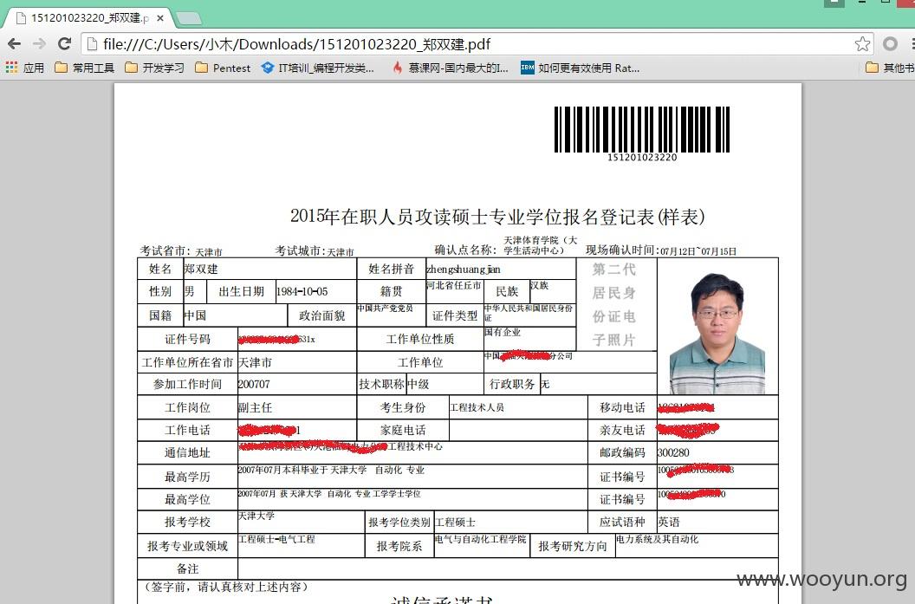Click the nationality value 中国

196,315
